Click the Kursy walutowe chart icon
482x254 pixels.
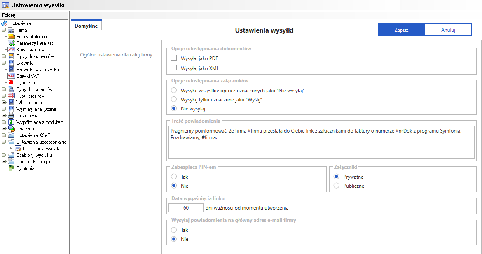pos(11,50)
